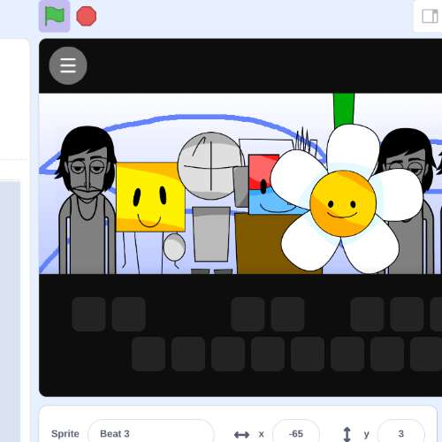Switch stage layout with top-right icon
This screenshot has height=442, width=442.
point(430,16)
